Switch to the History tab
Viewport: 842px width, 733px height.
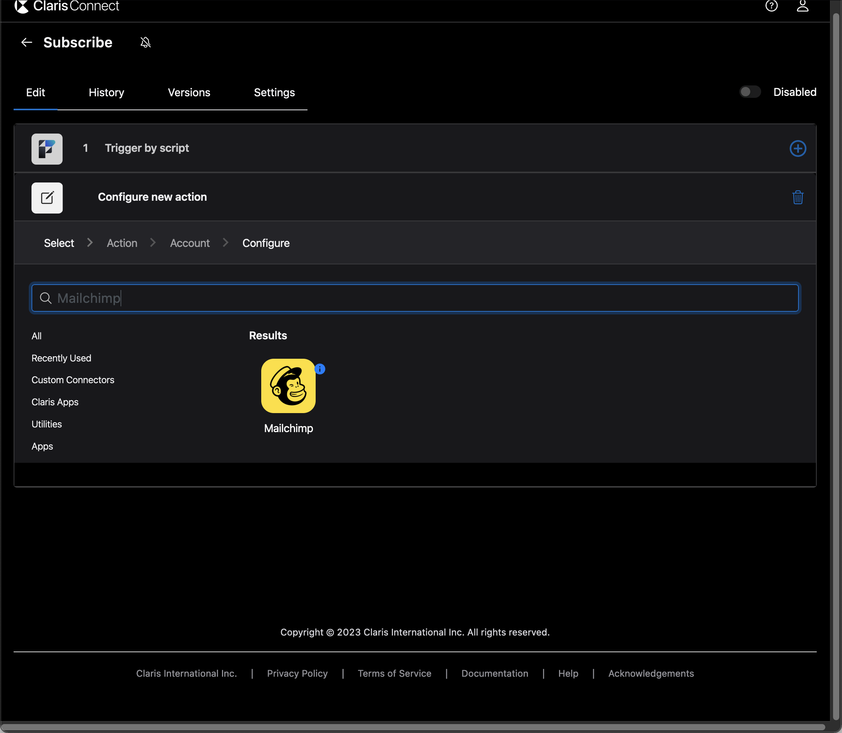107,92
